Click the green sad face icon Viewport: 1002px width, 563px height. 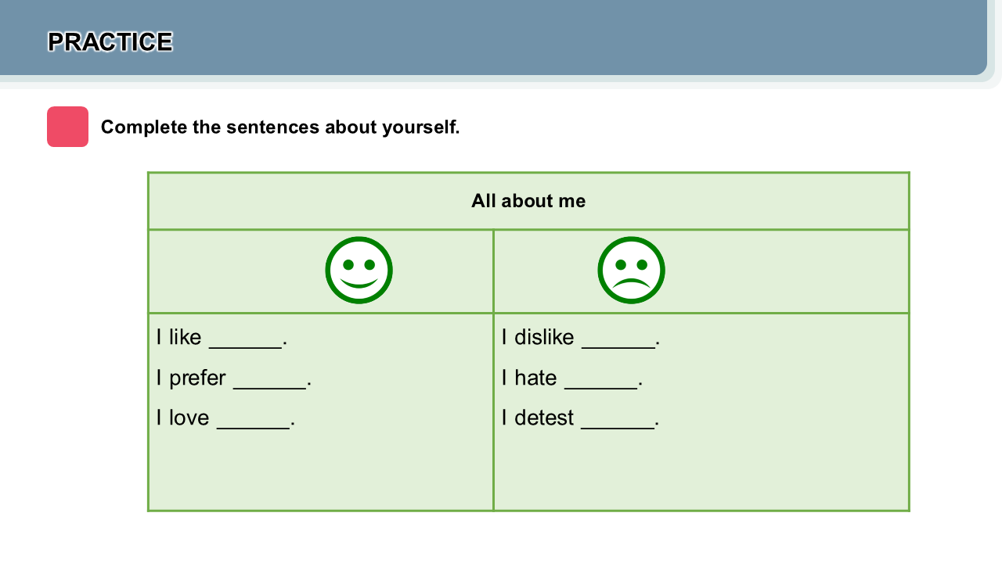click(x=631, y=270)
